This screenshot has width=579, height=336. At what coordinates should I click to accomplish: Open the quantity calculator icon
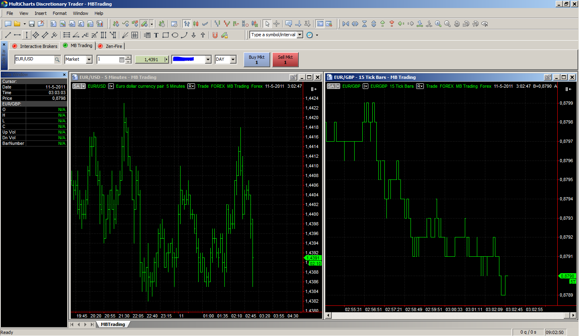point(122,60)
